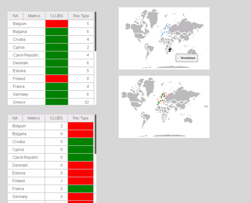Select the green CLUBS cell for Croatia in the top table

click(x=56, y=40)
